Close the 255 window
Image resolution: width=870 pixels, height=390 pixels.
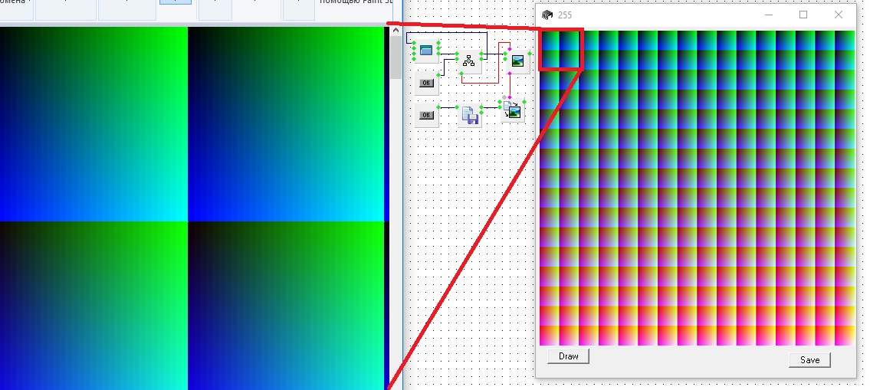click(x=838, y=15)
